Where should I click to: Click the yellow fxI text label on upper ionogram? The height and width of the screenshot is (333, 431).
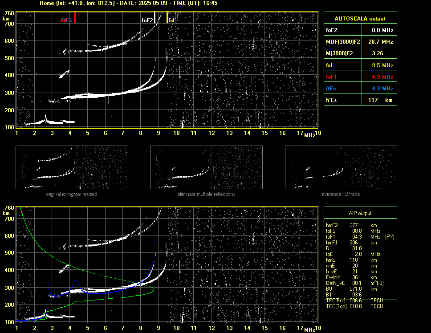171,20
